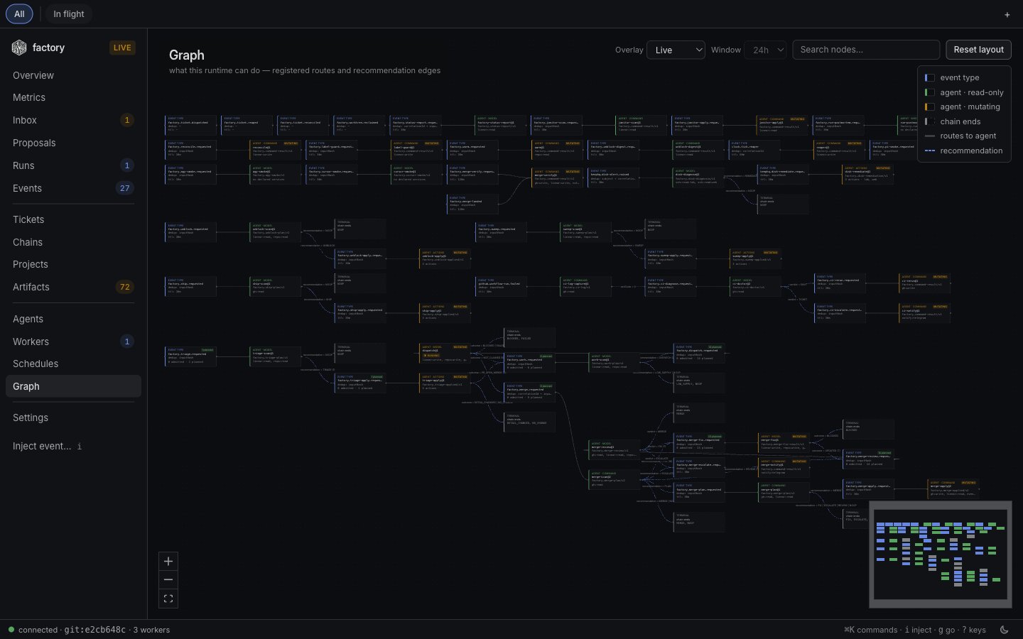Select the reconcile@1 agent command node
The image size is (1023, 639).
pyautogui.click(x=275, y=150)
